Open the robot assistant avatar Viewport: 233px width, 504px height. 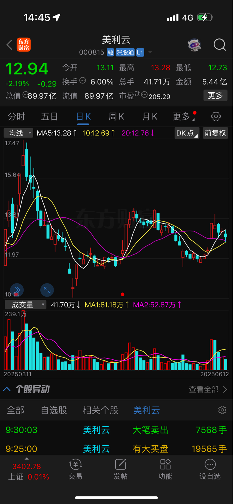[x=194, y=45]
